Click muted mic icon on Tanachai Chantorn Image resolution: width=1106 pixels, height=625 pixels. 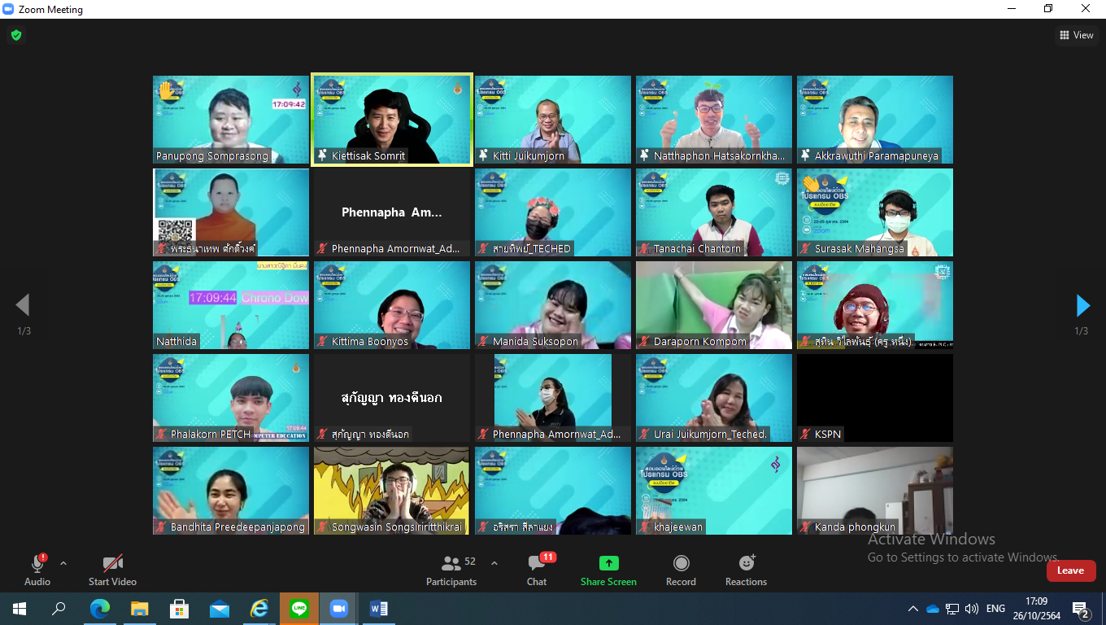646,249
